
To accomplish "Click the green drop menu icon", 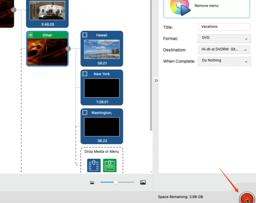I will tap(110, 165).
